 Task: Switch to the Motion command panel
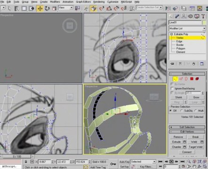point(191,16)
